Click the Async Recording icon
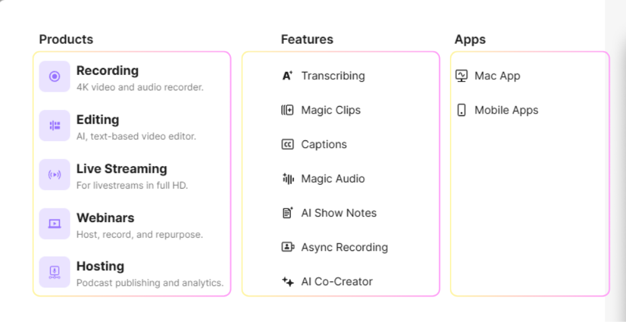Screen dimensions: 626x322 coord(287,247)
